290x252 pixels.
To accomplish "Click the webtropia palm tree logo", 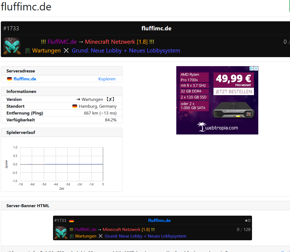I will click(x=202, y=127).
